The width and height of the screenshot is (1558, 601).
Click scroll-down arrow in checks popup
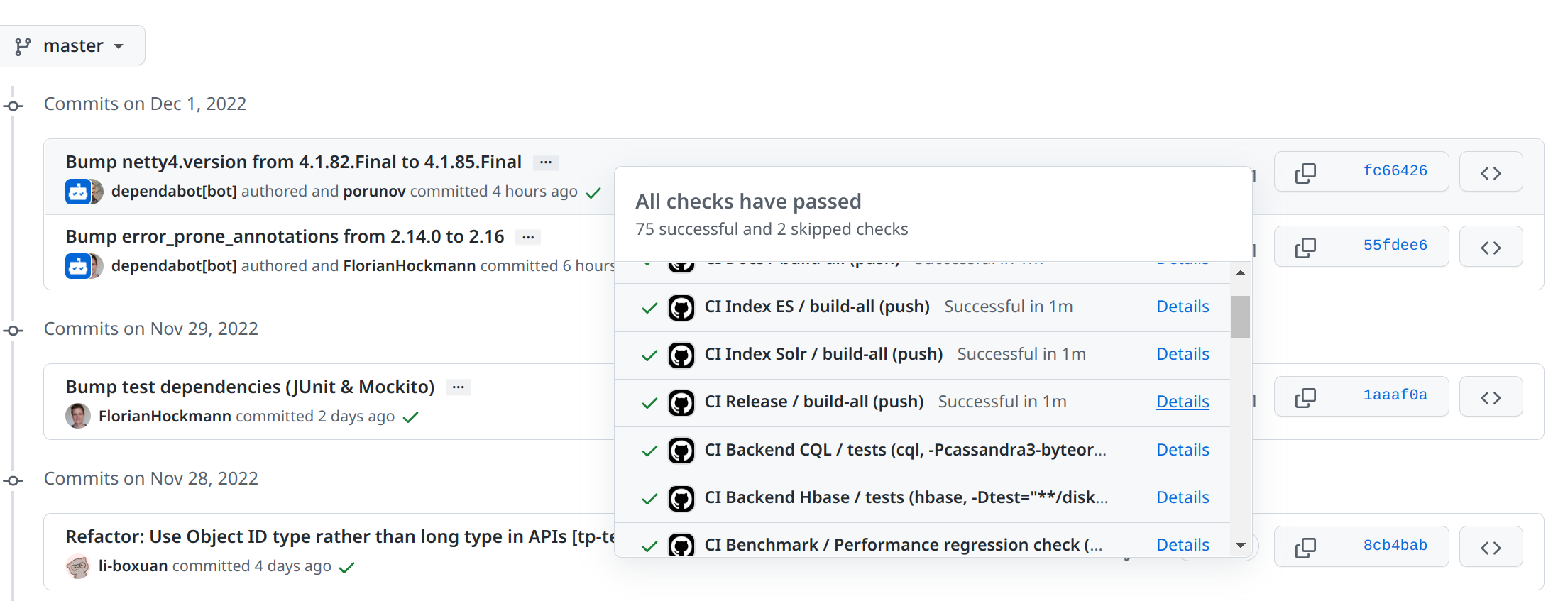(x=1241, y=545)
